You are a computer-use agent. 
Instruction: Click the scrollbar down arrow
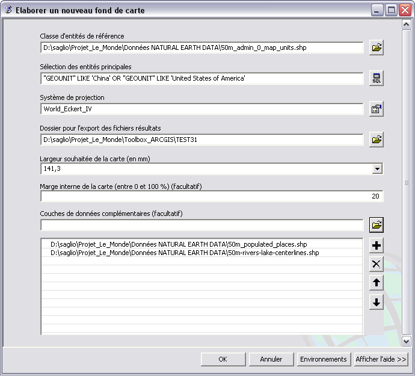point(406,341)
